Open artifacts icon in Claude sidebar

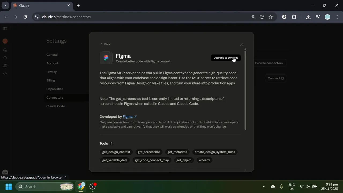(x=5, y=66)
